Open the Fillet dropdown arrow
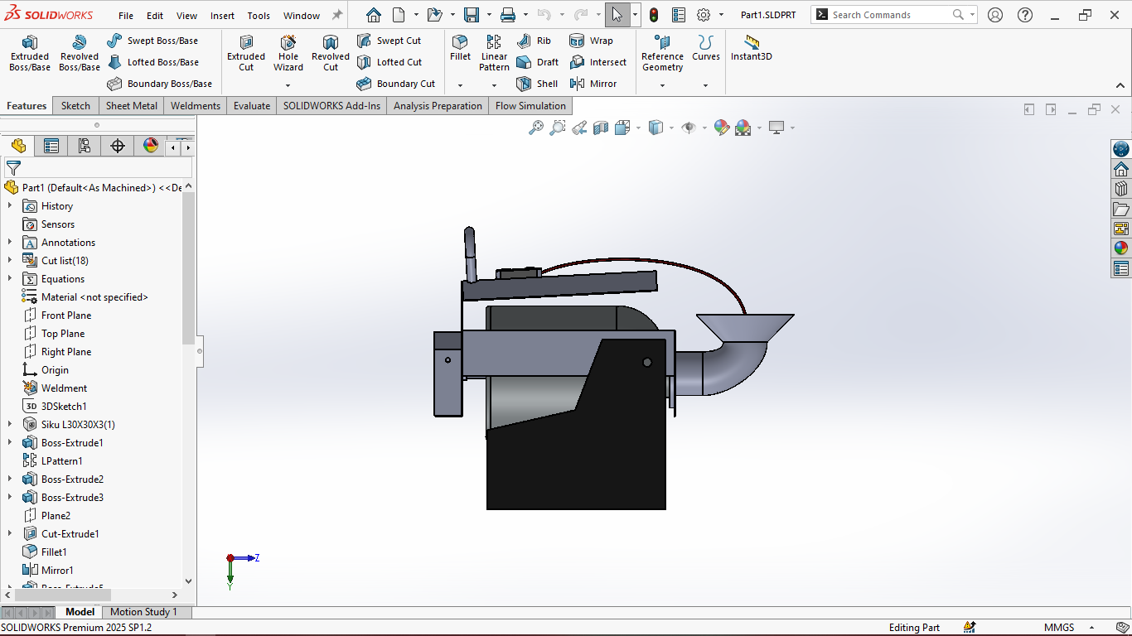 pos(460,84)
